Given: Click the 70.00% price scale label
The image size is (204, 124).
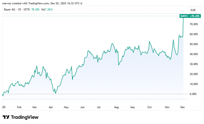Looking at the screenshot, I should [194, 24].
